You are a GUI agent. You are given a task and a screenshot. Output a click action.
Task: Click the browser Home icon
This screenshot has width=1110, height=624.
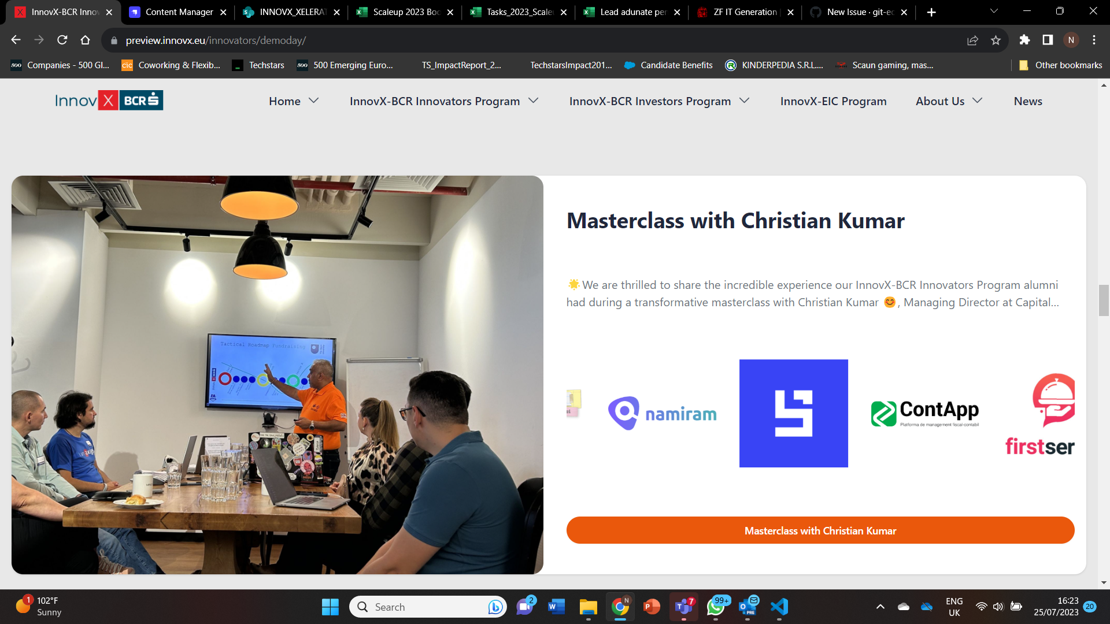click(x=86, y=40)
